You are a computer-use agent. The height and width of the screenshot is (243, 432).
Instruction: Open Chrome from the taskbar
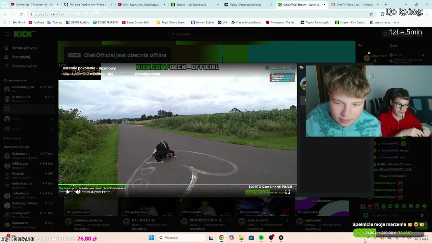[221, 238]
